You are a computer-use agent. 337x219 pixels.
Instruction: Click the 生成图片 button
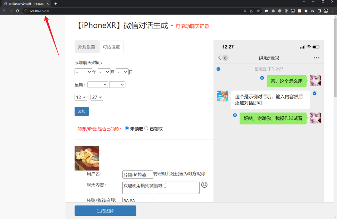tap(105, 211)
